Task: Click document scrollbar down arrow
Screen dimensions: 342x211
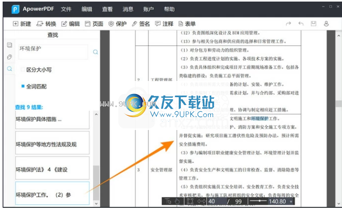Action: [338, 204]
